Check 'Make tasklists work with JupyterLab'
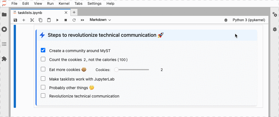The height and width of the screenshot is (117, 279). (x=43, y=79)
